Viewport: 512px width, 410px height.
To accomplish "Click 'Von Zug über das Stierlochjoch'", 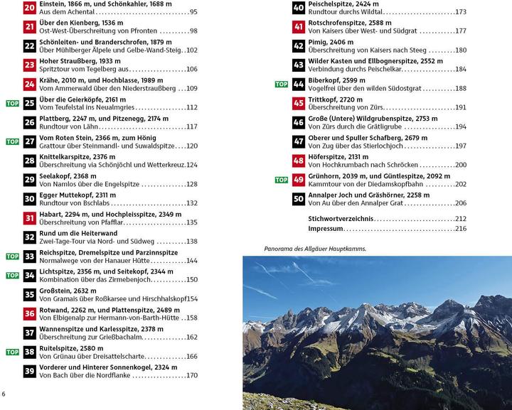I will [356, 146].
